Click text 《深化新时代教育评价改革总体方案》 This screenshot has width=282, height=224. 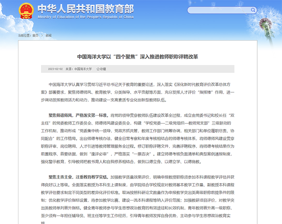202,84
